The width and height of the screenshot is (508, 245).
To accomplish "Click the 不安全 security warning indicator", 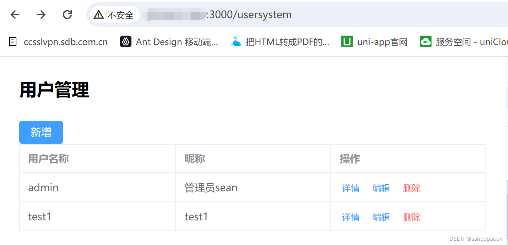I will 115,15.
